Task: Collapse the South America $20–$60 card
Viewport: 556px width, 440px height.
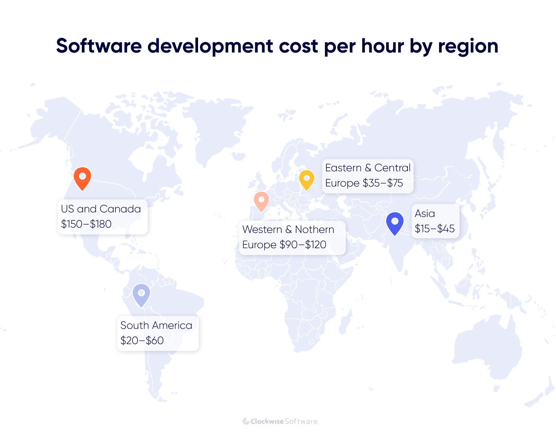Action: [158, 333]
